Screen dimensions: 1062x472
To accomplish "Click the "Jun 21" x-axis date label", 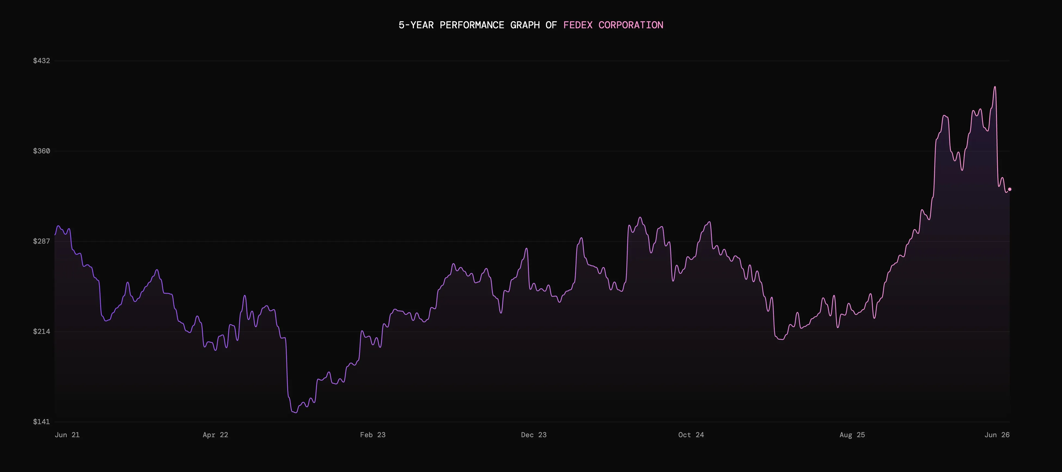I will (67, 435).
